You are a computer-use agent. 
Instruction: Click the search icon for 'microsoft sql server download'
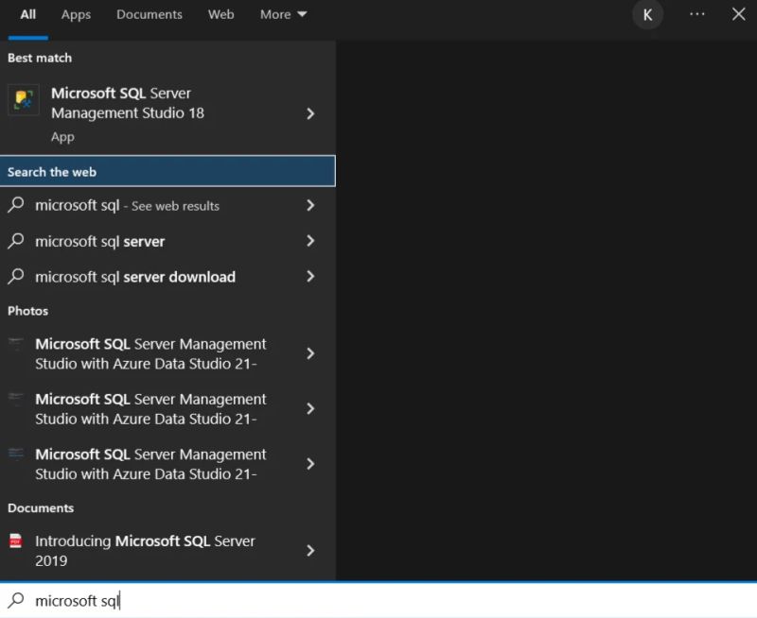[x=16, y=277]
